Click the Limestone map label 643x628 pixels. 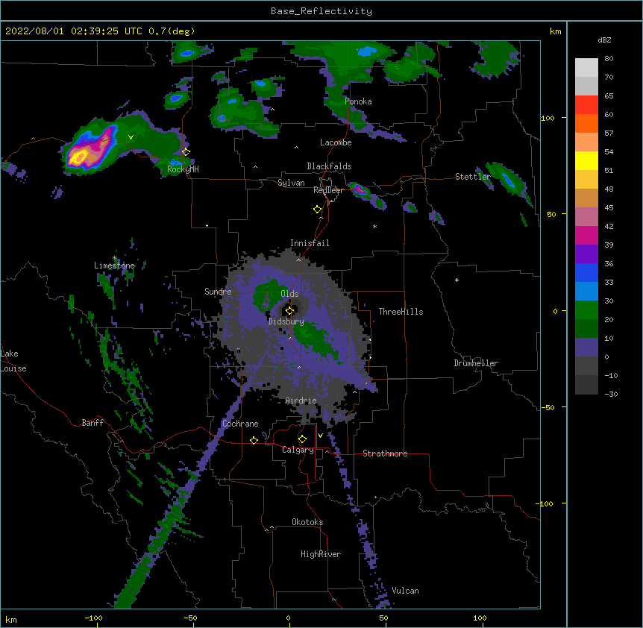click(x=114, y=266)
